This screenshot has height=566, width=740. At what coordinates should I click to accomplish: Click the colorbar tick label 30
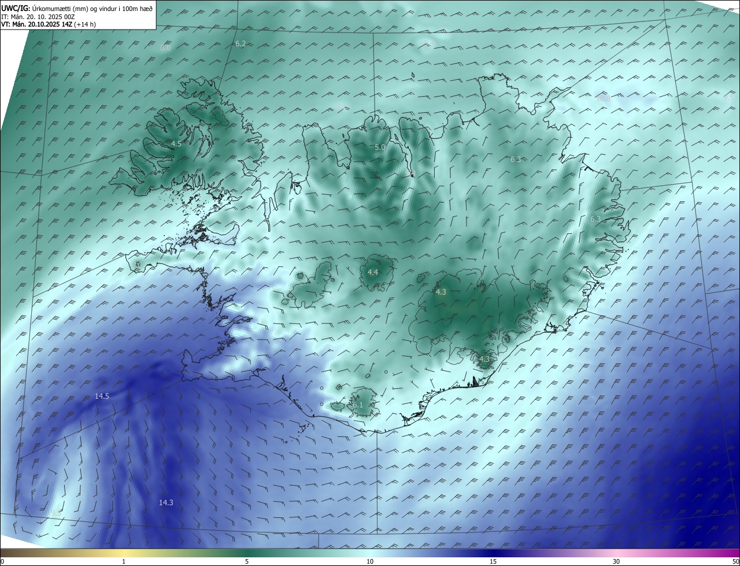616,561
